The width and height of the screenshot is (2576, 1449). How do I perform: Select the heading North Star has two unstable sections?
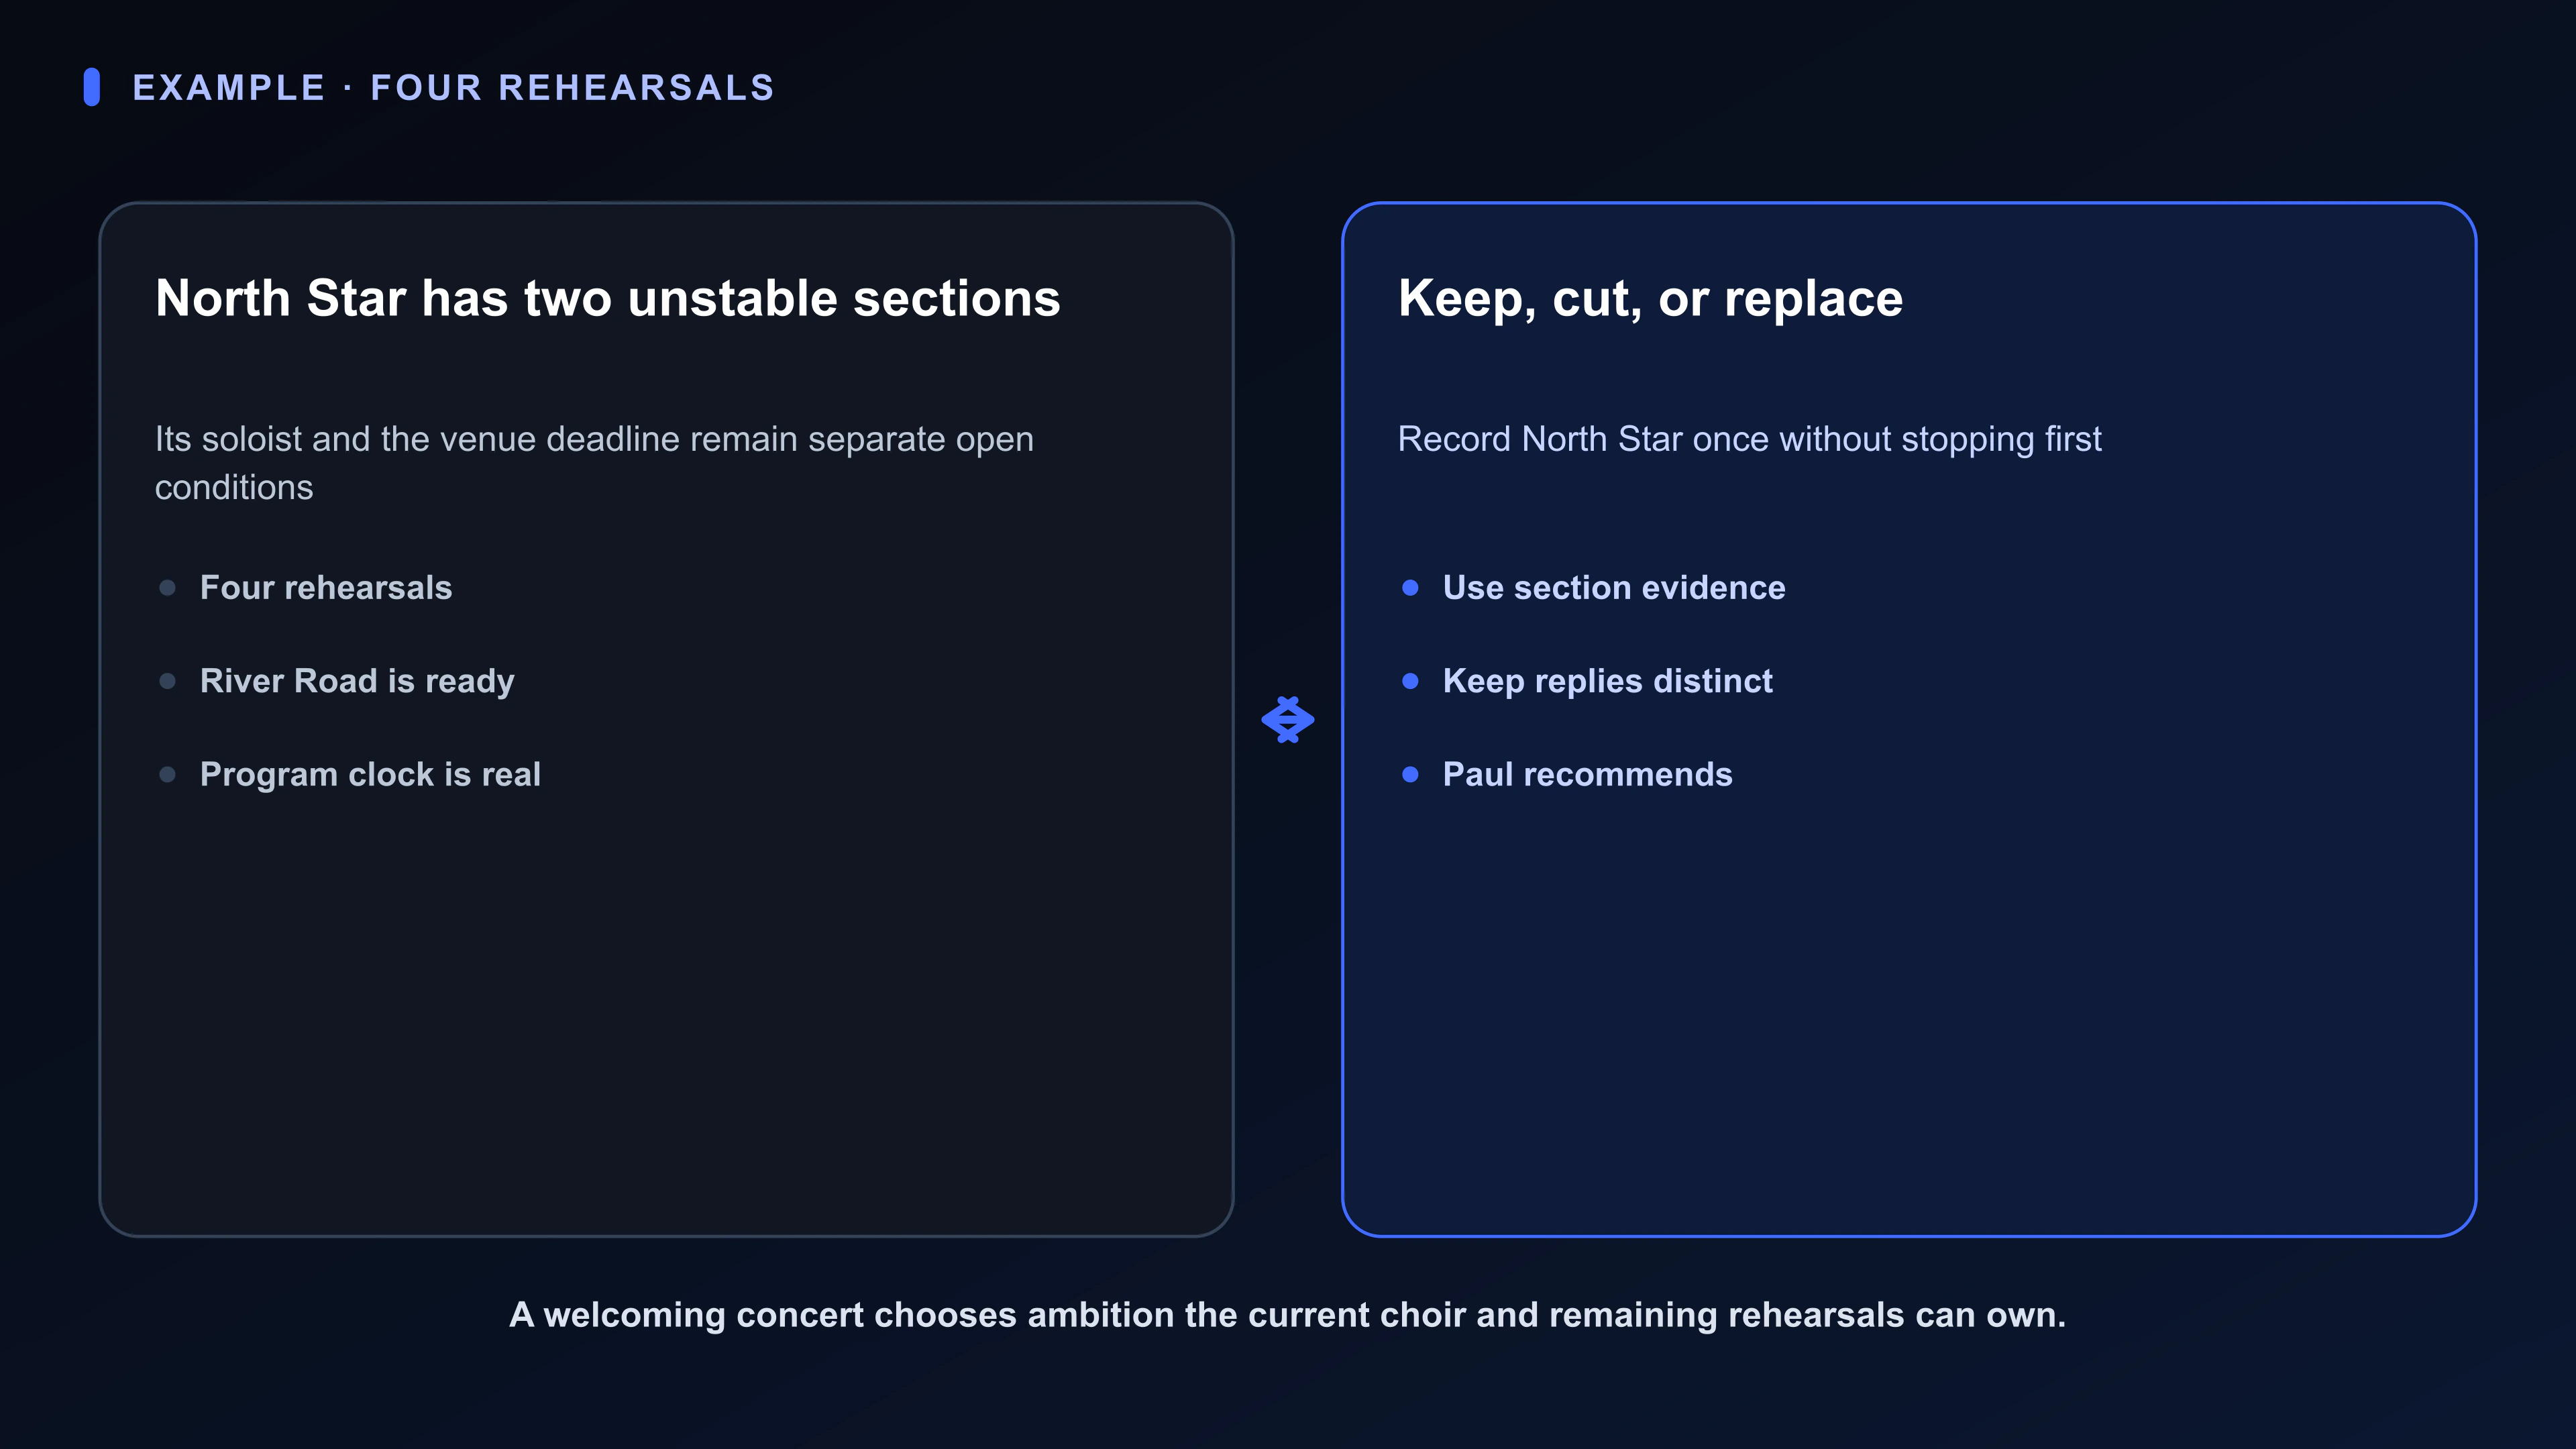[x=608, y=299]
